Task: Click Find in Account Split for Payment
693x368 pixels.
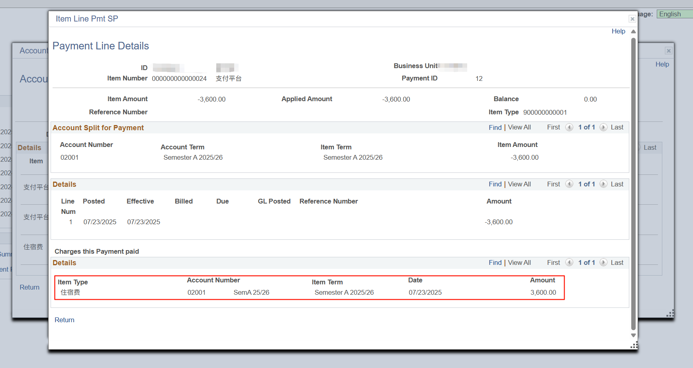Action: coord(495,127)
